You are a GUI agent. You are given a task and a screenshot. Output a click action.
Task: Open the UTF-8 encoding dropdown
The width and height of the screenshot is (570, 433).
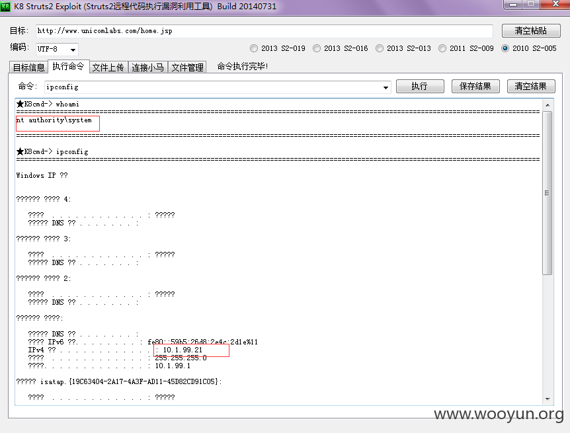(73, 50)
